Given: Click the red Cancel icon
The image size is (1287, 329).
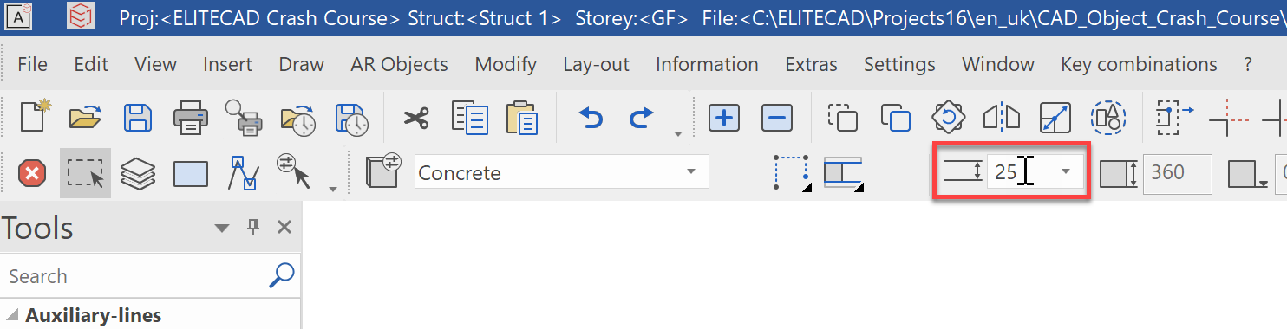Looking at the screenshot, I should pyautogui.click(x=32, y=174).
